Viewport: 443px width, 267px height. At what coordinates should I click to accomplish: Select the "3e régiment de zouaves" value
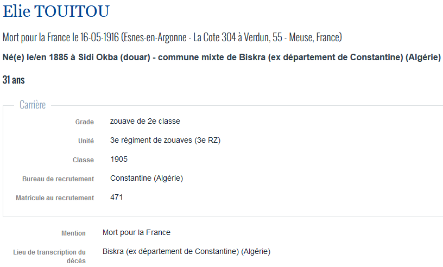click(165, 140)
